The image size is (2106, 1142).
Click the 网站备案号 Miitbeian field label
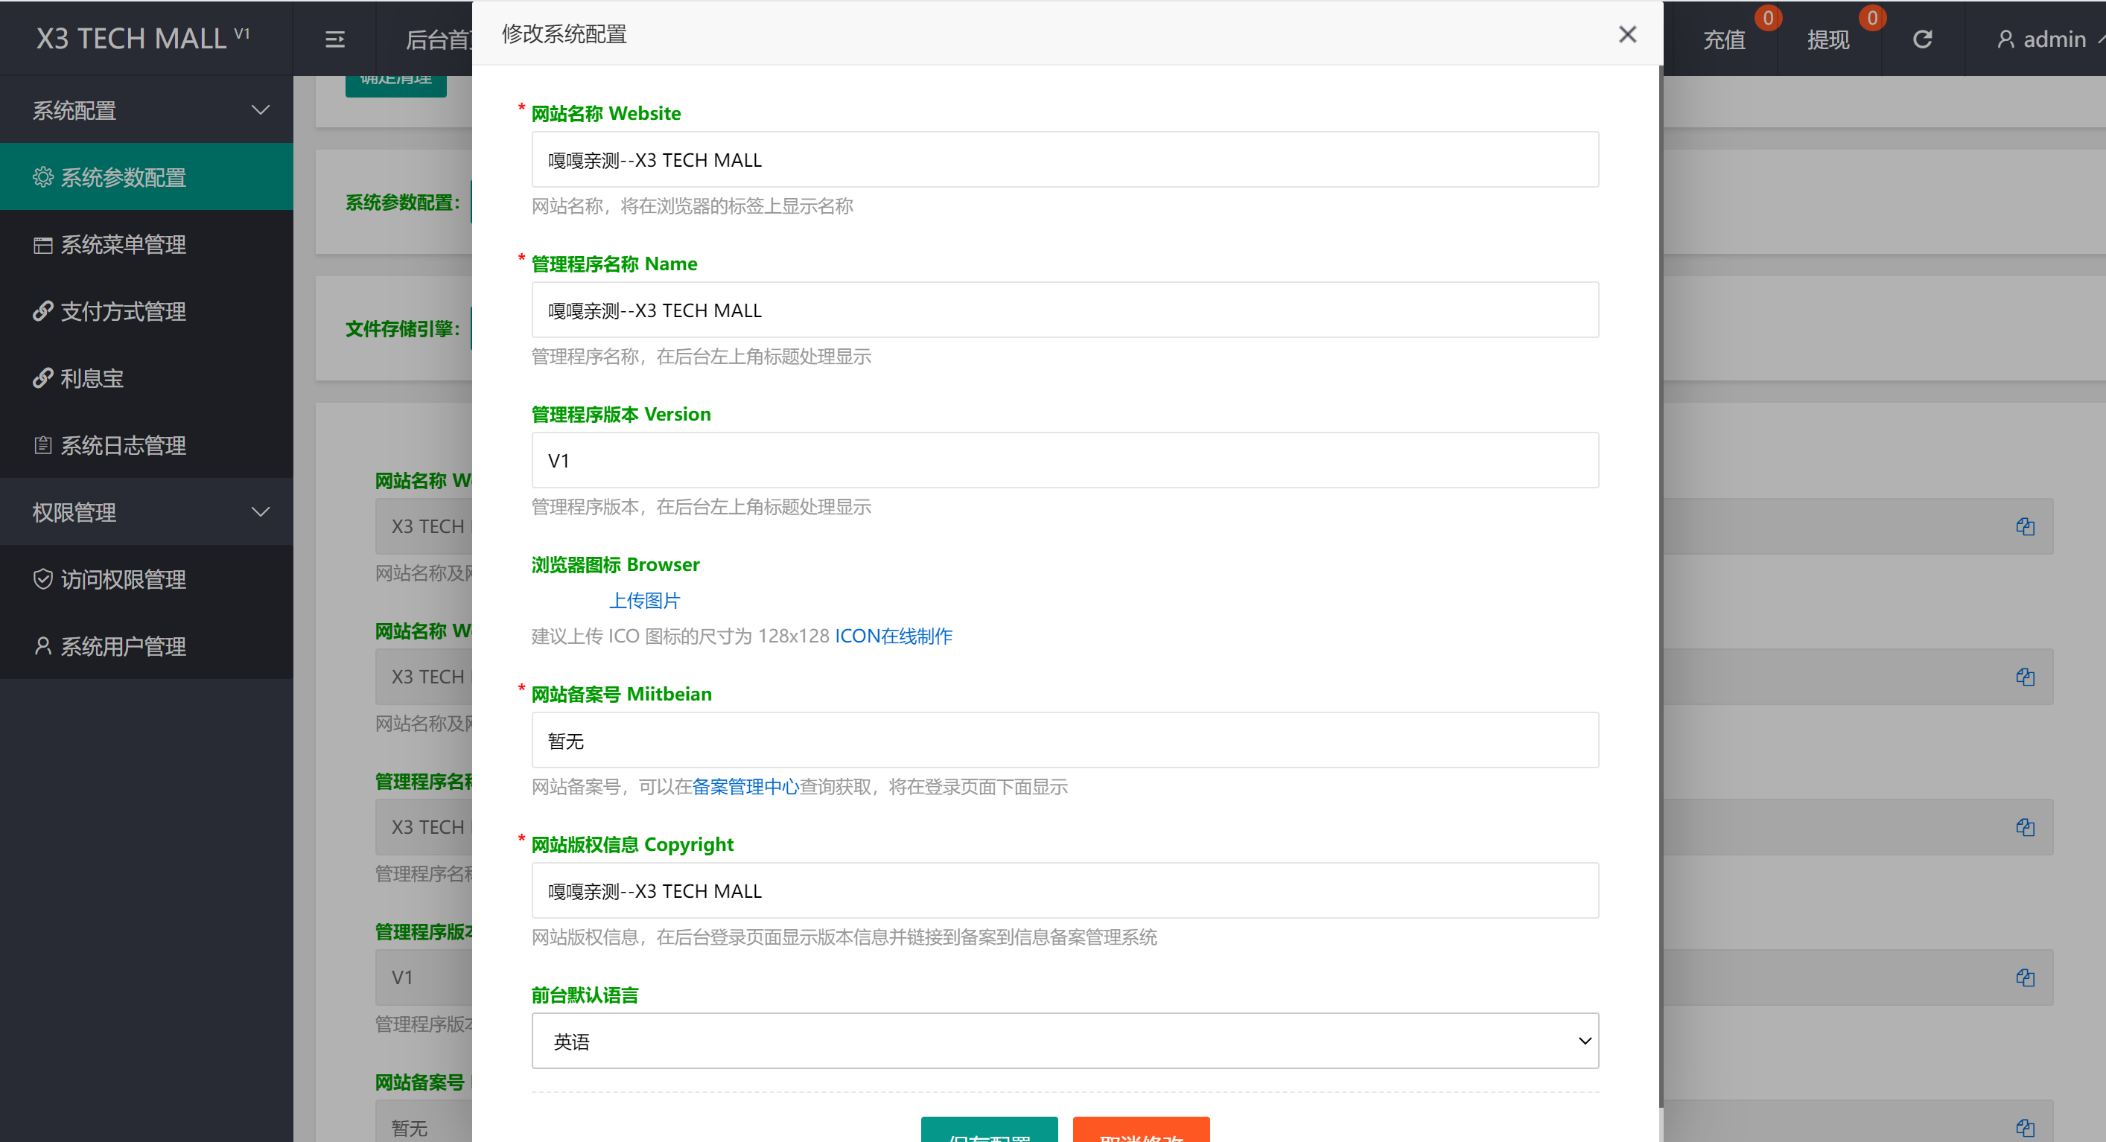point(621,694)
